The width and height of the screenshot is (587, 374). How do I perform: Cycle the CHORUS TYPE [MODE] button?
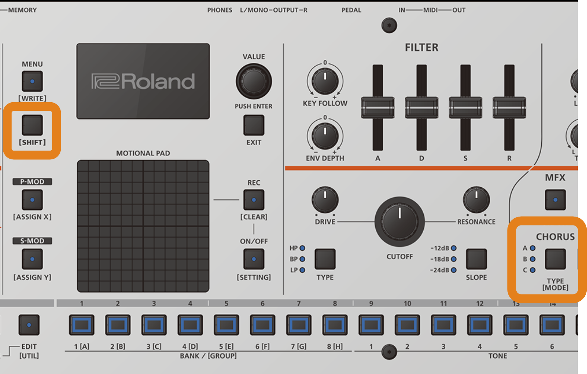point(555,259)
